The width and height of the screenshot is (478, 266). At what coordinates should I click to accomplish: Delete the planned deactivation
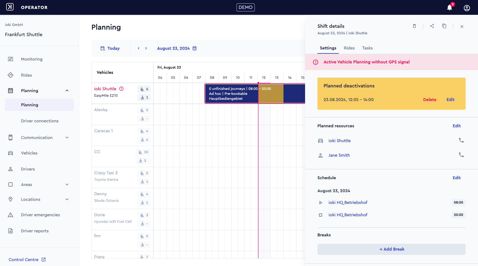tap(430, 99)
